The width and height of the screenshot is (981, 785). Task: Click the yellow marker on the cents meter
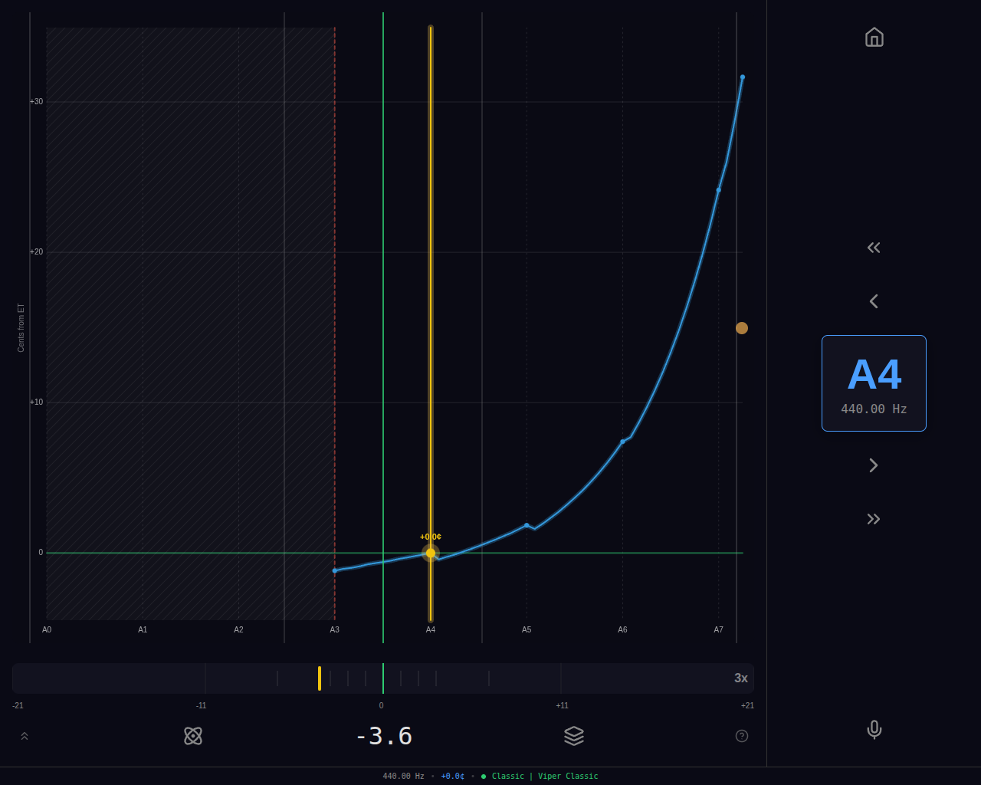pyautogui.click(x=320, y=678)
